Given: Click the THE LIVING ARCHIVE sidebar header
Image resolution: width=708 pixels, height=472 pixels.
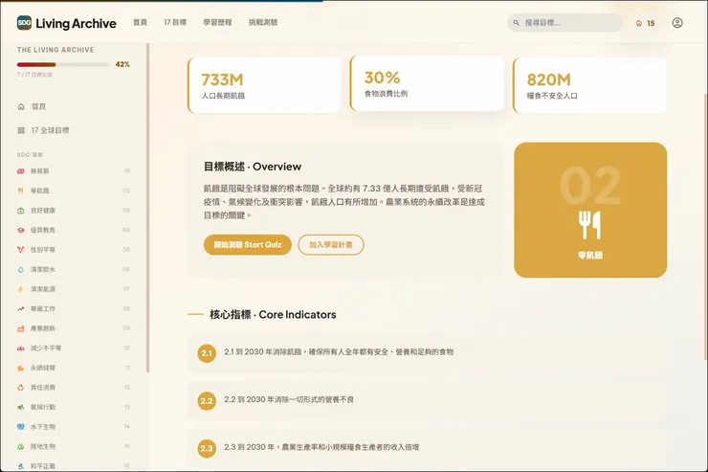Looking at the screenshot, I should (55, 50).
